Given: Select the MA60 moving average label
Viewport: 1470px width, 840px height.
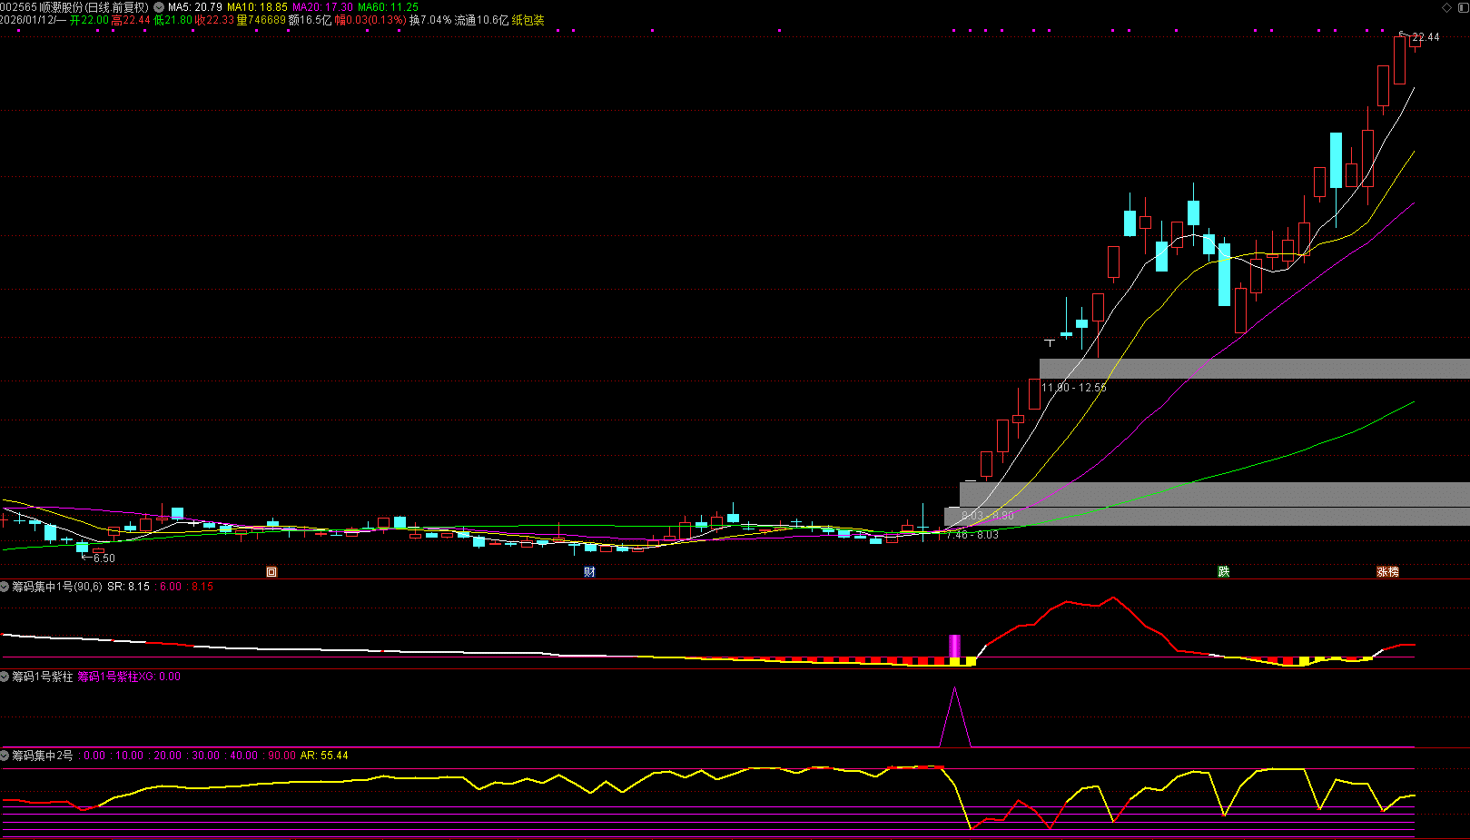Looking at the screenshot, I should (388, 7).
